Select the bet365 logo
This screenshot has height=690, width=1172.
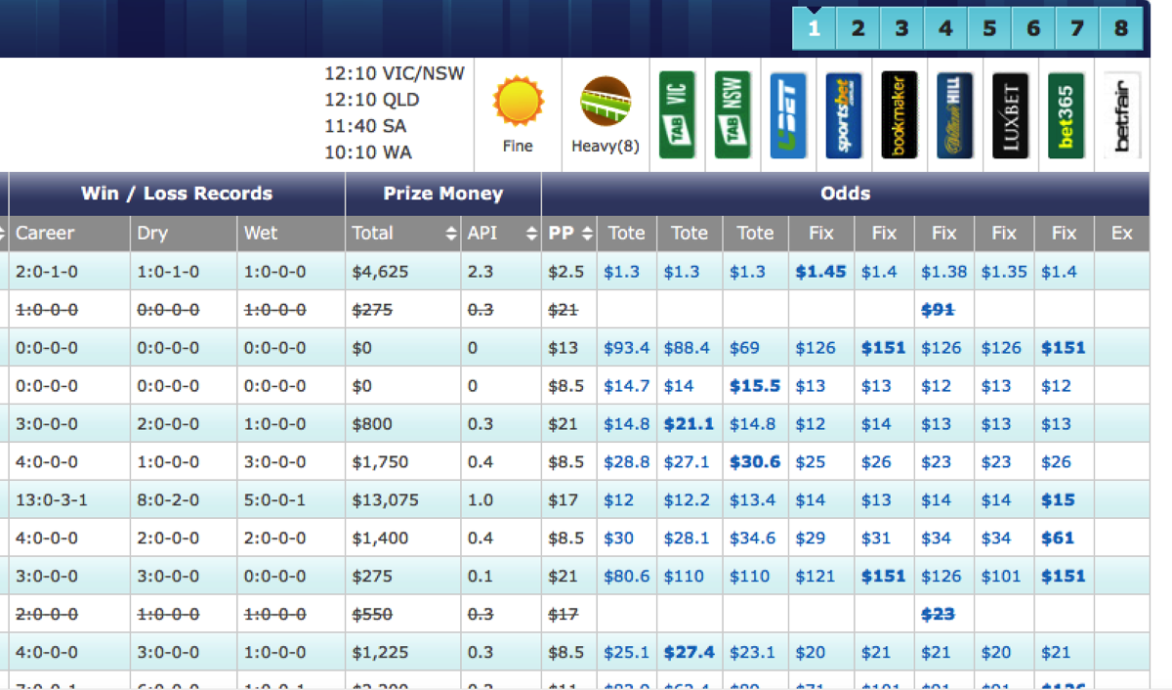[1067, 114]
